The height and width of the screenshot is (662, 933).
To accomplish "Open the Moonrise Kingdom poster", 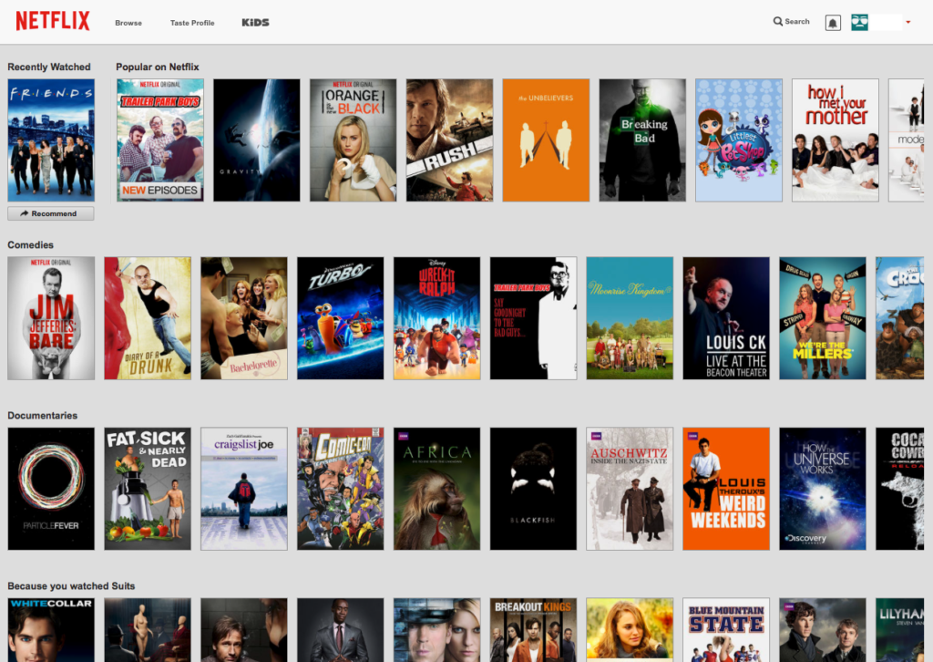I will coord(630,318).
